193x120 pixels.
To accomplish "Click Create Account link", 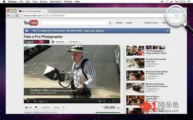I will pos(151,23).
